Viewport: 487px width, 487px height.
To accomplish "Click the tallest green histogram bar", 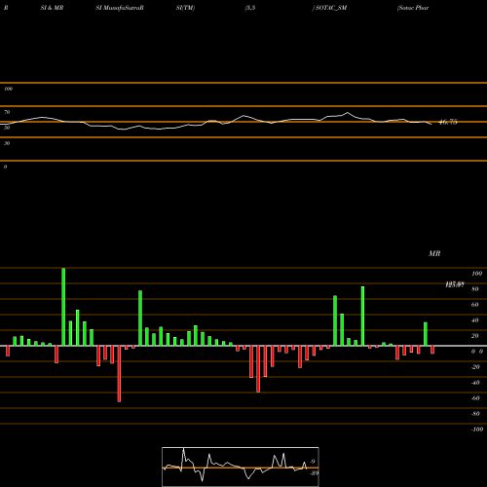I will click(63, 307).
